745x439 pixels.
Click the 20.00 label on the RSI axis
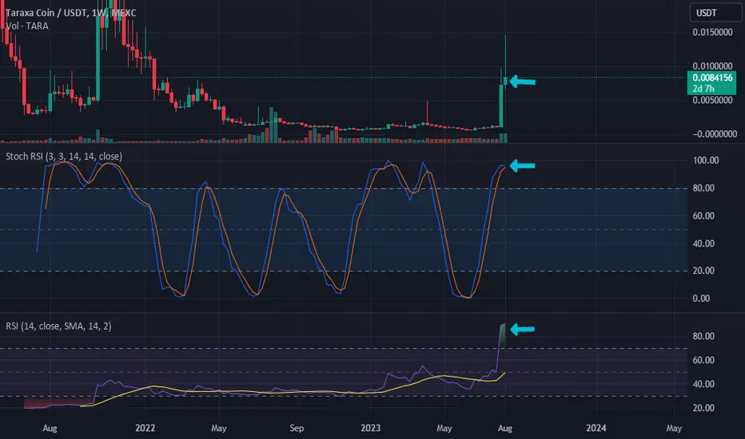(703, 408)
